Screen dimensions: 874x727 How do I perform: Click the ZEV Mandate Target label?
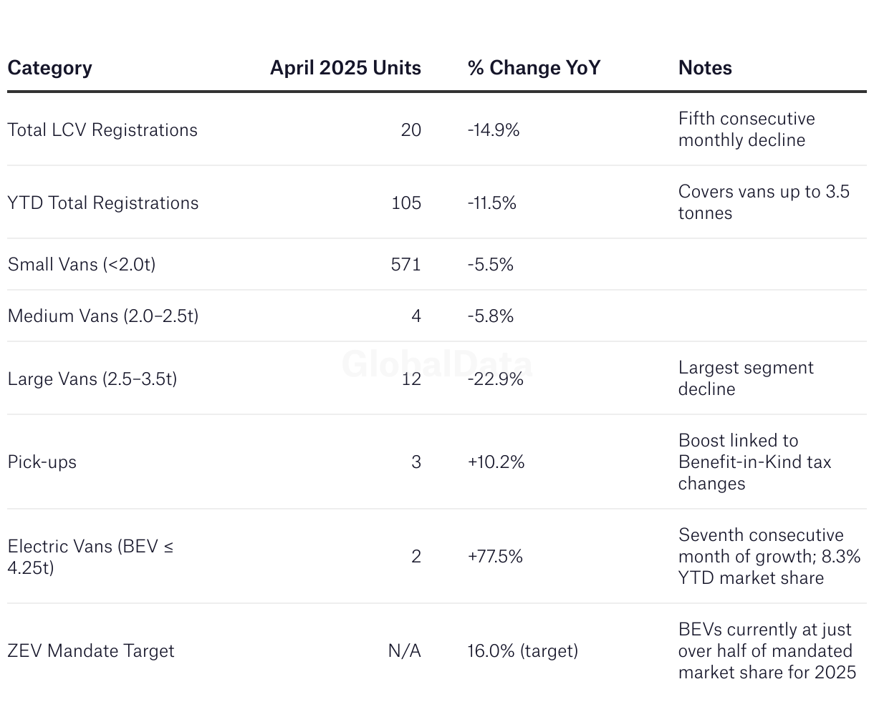(x=91, y=650)
